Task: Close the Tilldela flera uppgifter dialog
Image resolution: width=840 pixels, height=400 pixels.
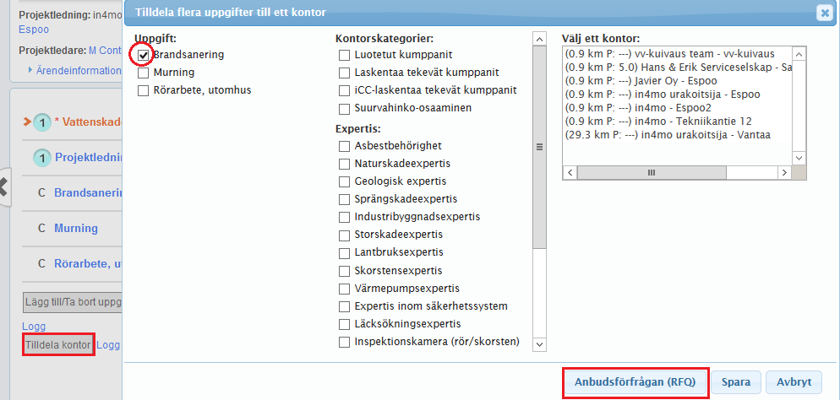Action: coord(822,13)
